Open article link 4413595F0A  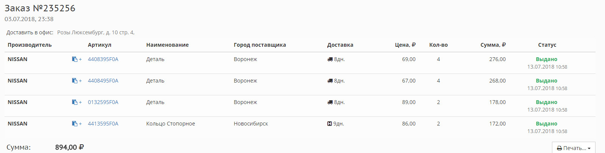(x=103, y=124)
